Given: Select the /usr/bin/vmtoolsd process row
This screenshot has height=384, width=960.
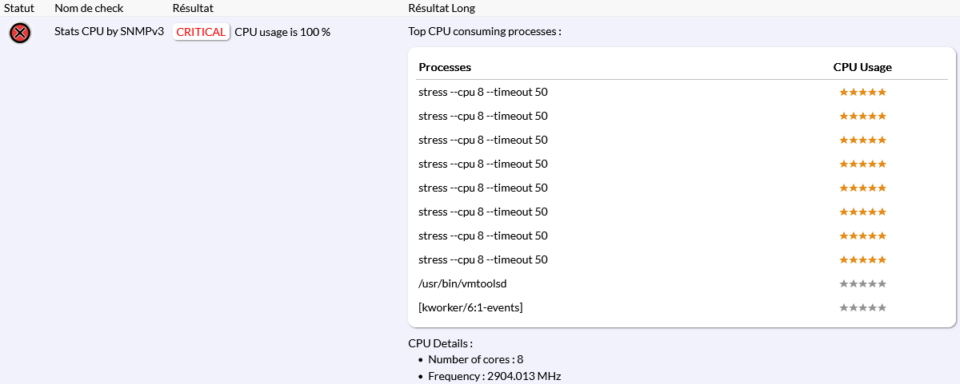Looking at the screenshot, I should point(462,283).
